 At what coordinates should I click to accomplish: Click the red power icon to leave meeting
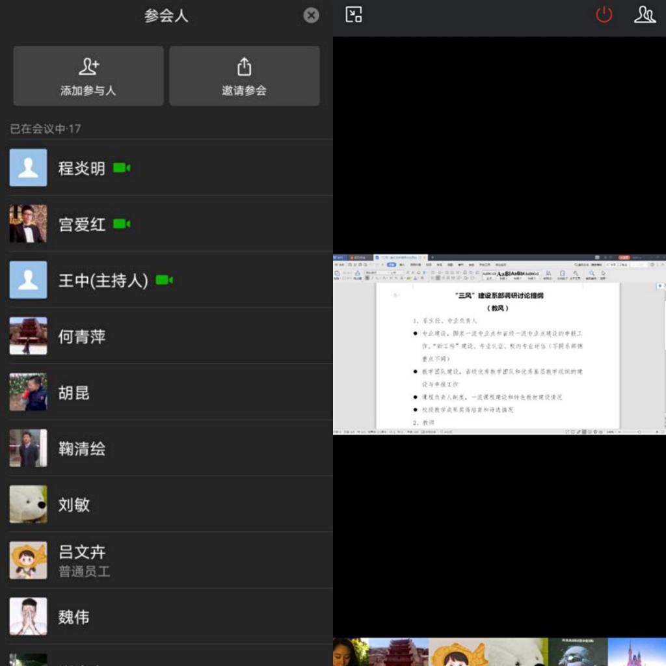604,15
